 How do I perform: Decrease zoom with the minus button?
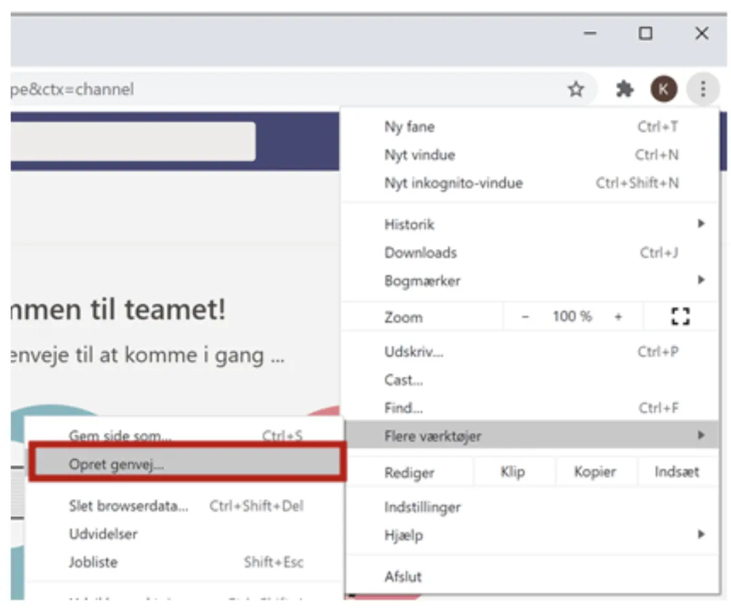click(x=525, y=317)
